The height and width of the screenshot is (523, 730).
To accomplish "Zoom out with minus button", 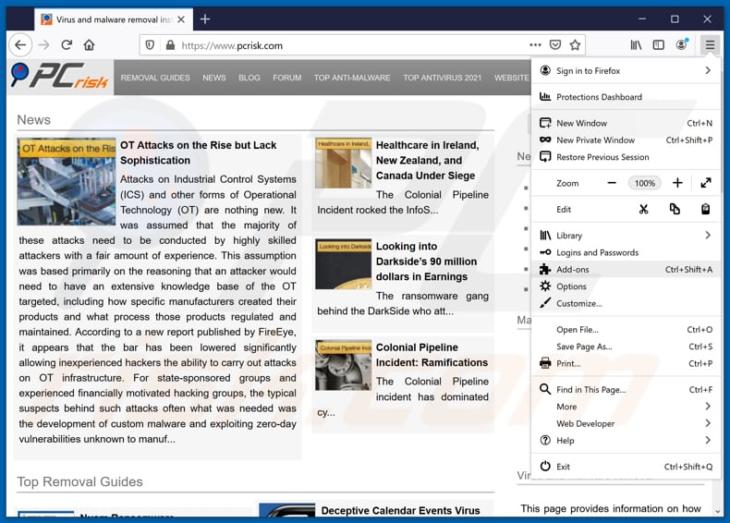I will [x=611, y=183].
